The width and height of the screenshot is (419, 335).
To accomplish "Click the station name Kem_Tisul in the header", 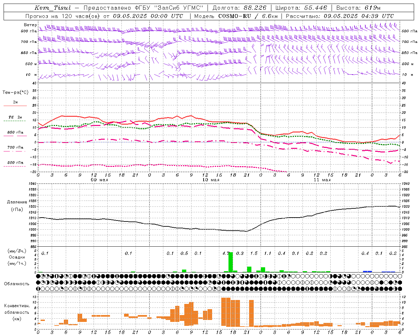I will click(x=53, y=8).
